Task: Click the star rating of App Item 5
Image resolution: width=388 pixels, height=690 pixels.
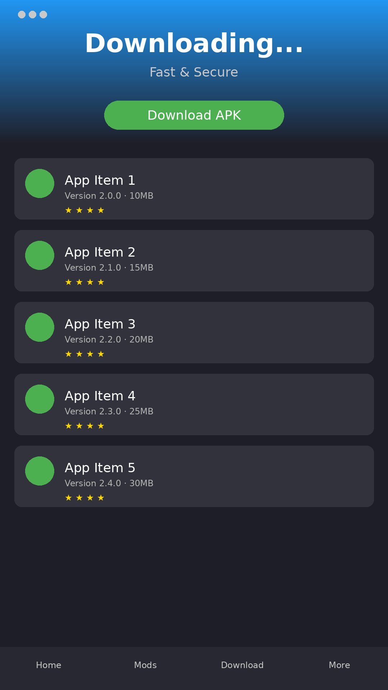Action: pyautogui.click(x=85, y=498)
